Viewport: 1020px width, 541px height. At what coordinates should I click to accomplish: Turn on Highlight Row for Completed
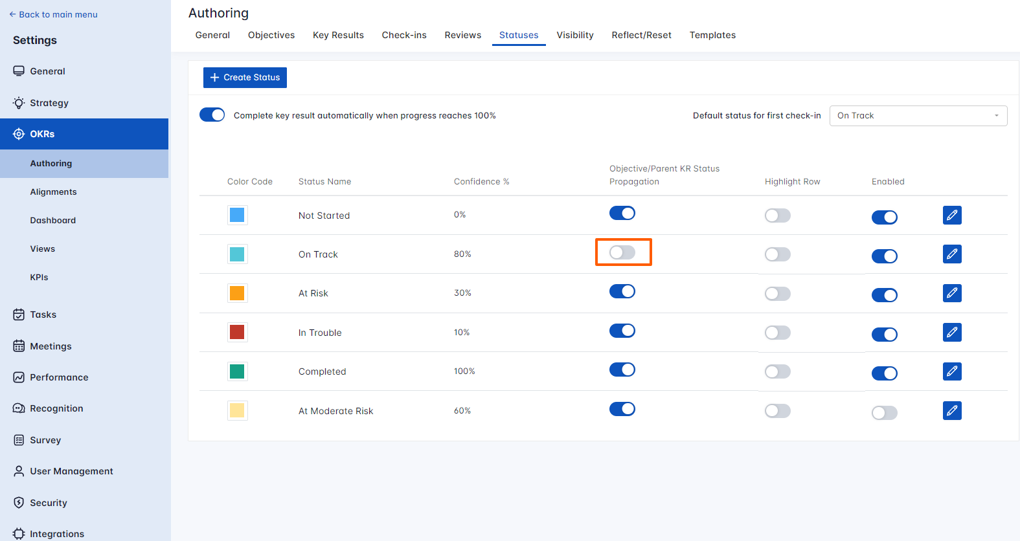tap(777, 371)
